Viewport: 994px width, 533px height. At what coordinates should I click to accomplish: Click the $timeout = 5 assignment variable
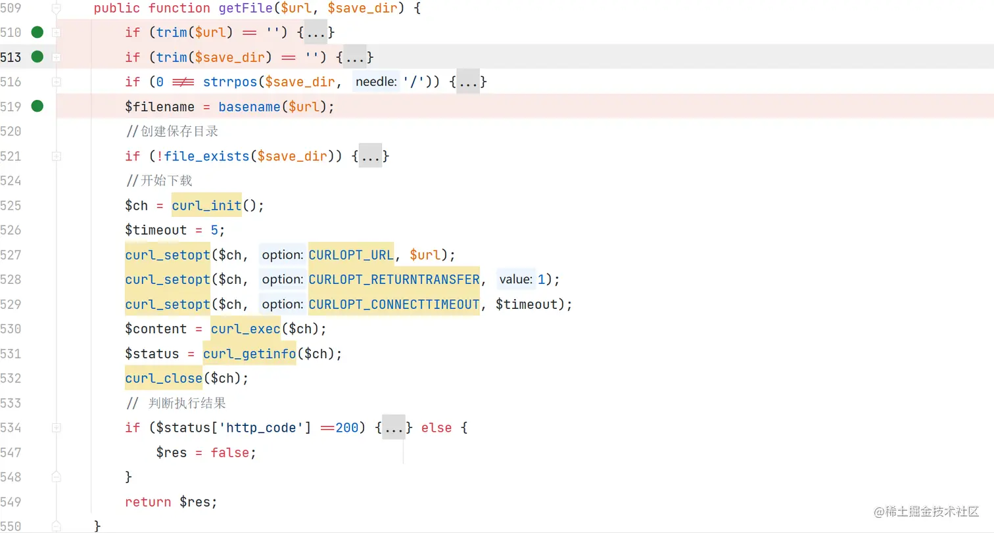[x=156, y=230]
